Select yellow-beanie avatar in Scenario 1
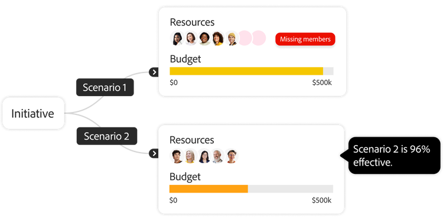The image size is (443, 221). point(232,38)
